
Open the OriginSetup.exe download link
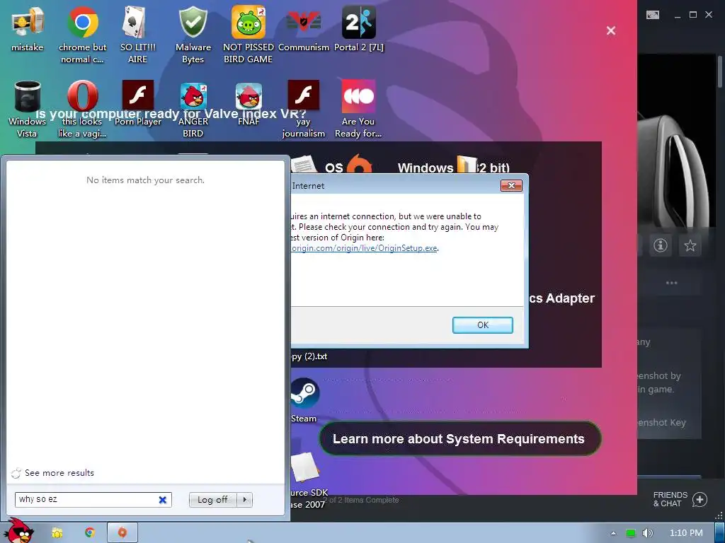tap(364, 248)
